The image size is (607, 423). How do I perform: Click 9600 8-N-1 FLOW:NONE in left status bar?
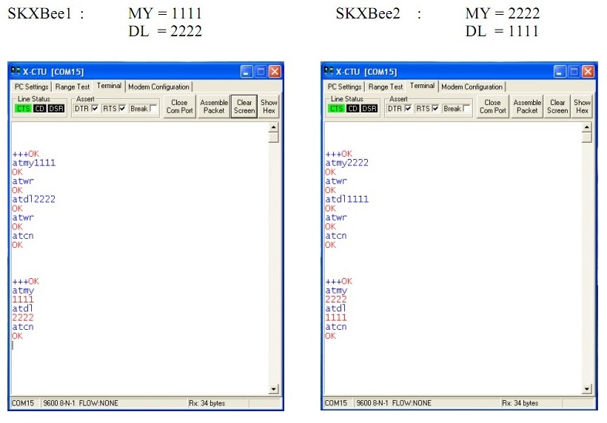point(81,403)
